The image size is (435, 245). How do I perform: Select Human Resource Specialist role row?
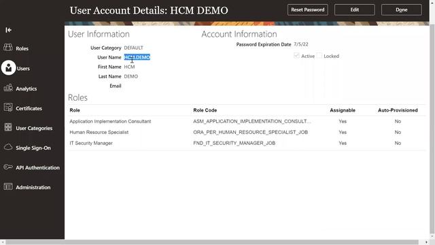pyautogui.click(x=246, y=132)
